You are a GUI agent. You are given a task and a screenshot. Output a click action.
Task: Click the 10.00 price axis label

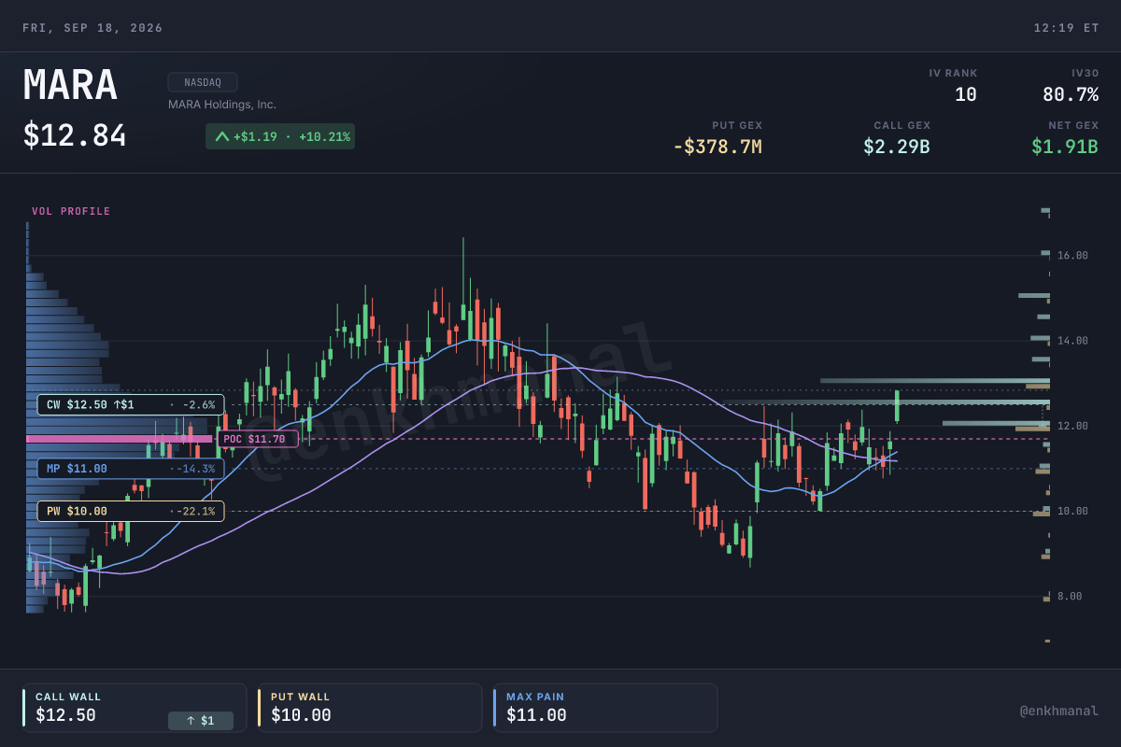[x=1072, y=511]
